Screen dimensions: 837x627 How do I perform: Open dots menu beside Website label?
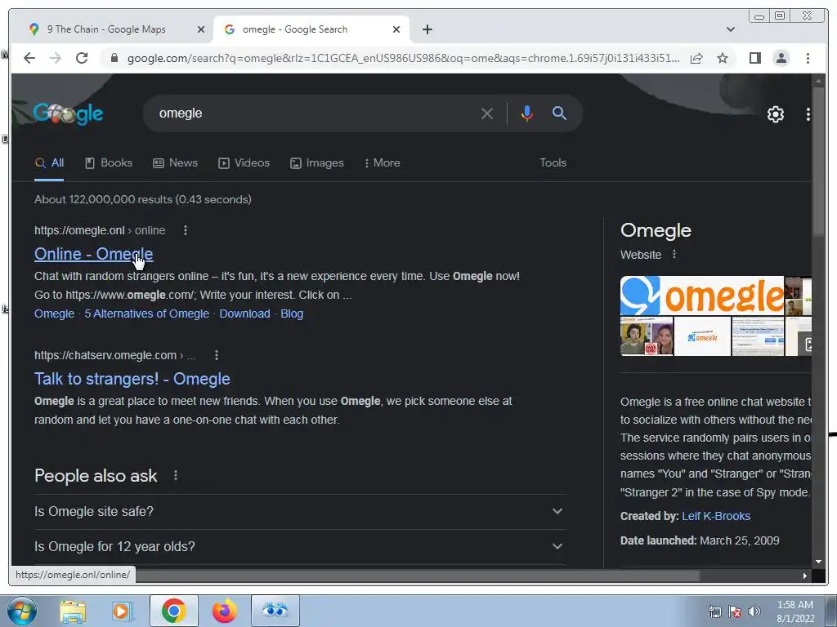[674, 255]
